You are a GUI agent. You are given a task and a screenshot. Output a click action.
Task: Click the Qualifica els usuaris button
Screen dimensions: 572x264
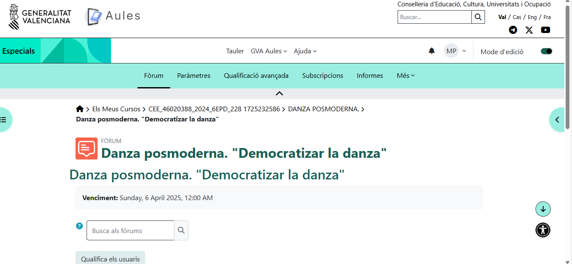[110, 258]
